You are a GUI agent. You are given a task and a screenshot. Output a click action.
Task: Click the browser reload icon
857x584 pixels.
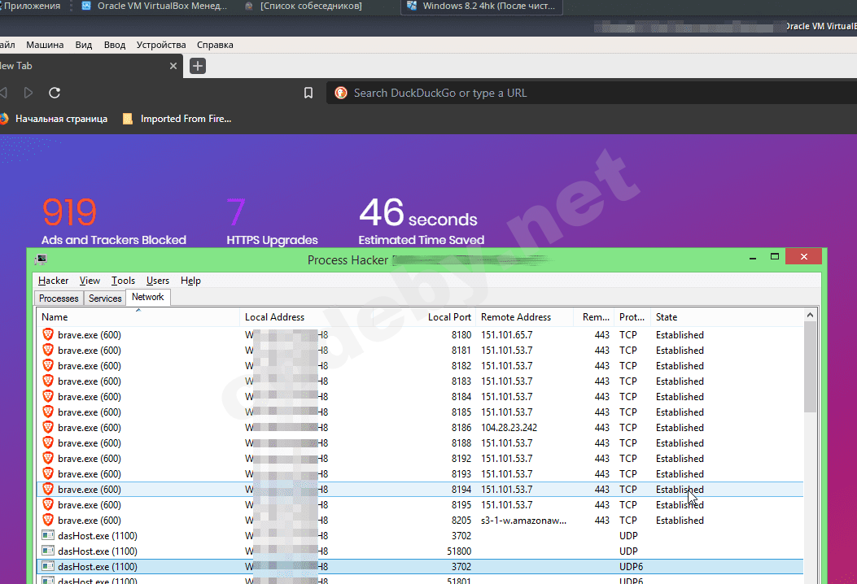coord(55,93)
